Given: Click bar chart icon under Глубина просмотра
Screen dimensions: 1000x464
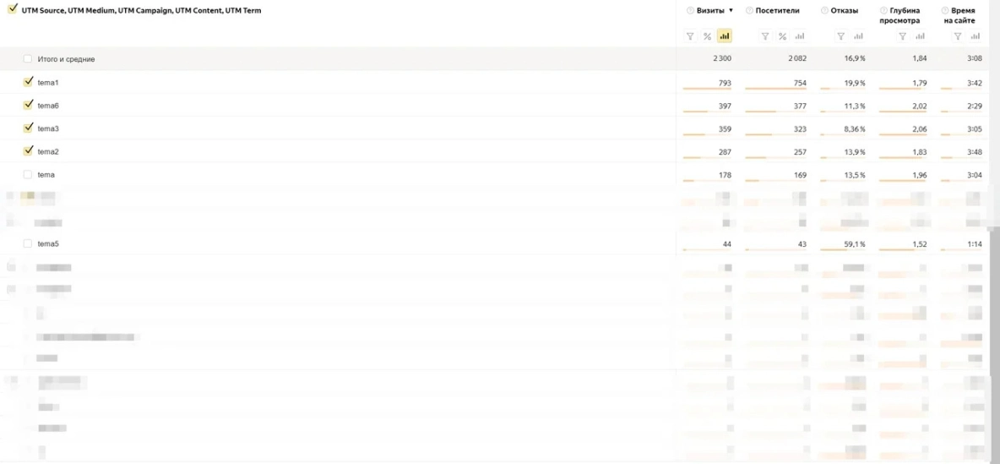Looking at the screenshot, I should pos(920,36).
